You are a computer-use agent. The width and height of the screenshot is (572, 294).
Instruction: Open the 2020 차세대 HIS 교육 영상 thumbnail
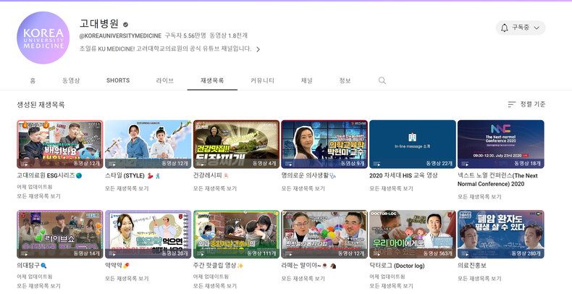(413, 144)
